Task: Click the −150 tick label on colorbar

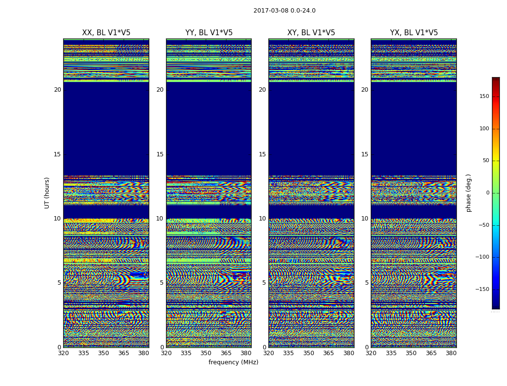Action: 482,289
